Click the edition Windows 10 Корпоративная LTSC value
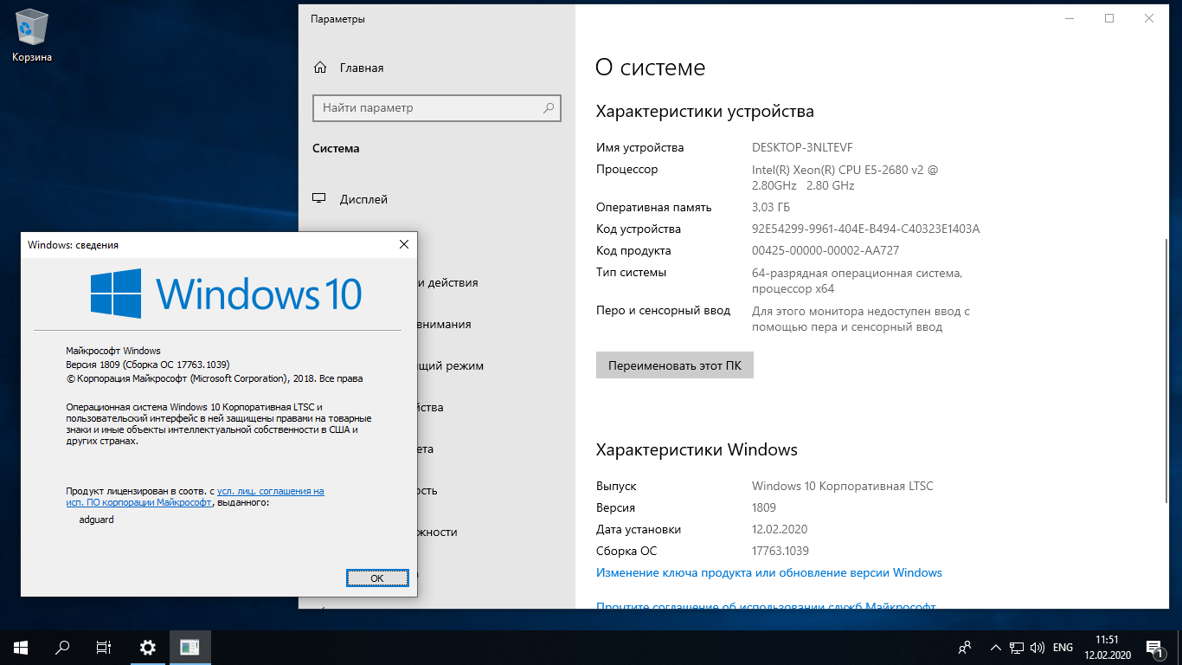Viewport: 1182px width, 665px height. [843, 486]
